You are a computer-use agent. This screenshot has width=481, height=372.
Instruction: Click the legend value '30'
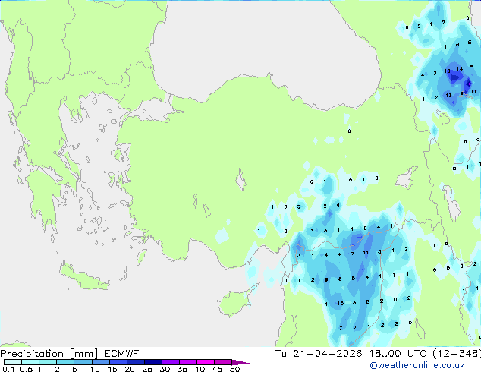165,369
